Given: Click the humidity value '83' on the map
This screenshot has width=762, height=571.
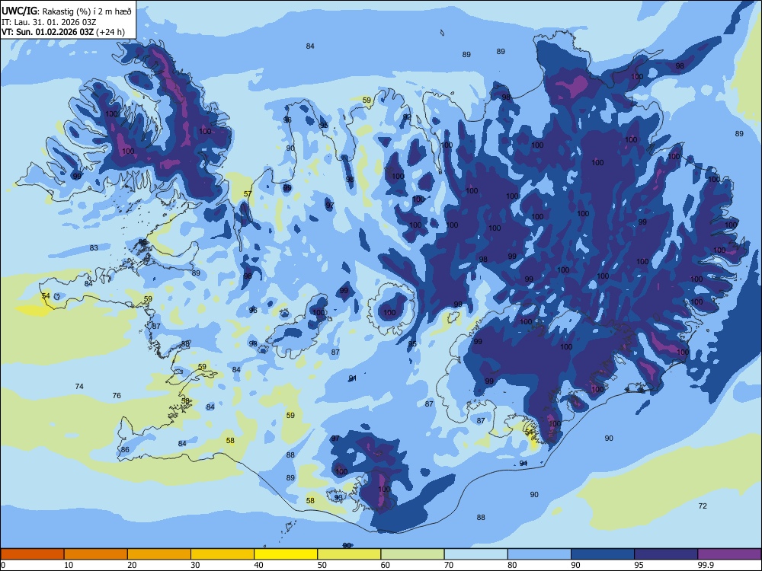Looking at the screenshot, I should [x=94, y=247].
